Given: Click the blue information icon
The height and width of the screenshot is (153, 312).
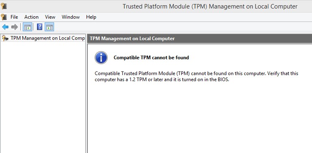Looking at the screenshot, I should tap(101, 58).
